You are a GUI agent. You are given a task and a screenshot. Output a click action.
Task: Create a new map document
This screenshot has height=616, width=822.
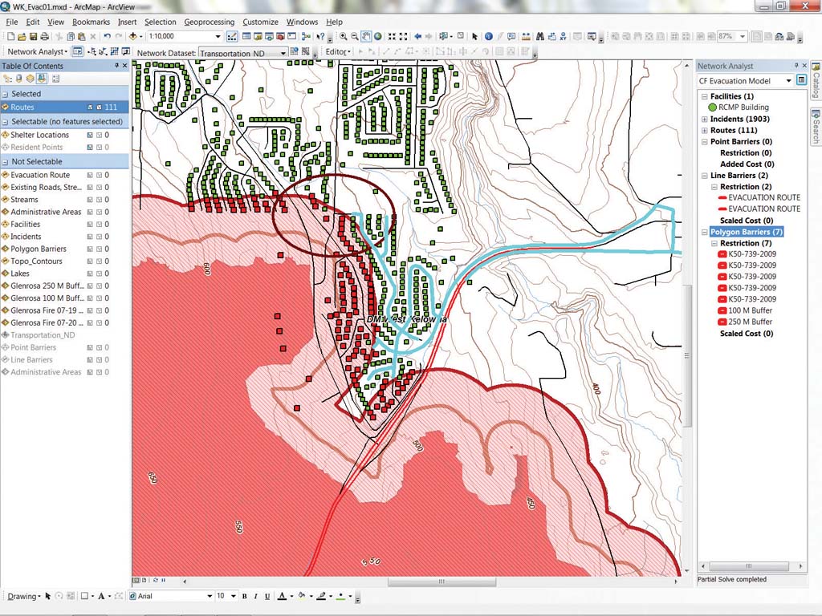(x=10, y=37)
